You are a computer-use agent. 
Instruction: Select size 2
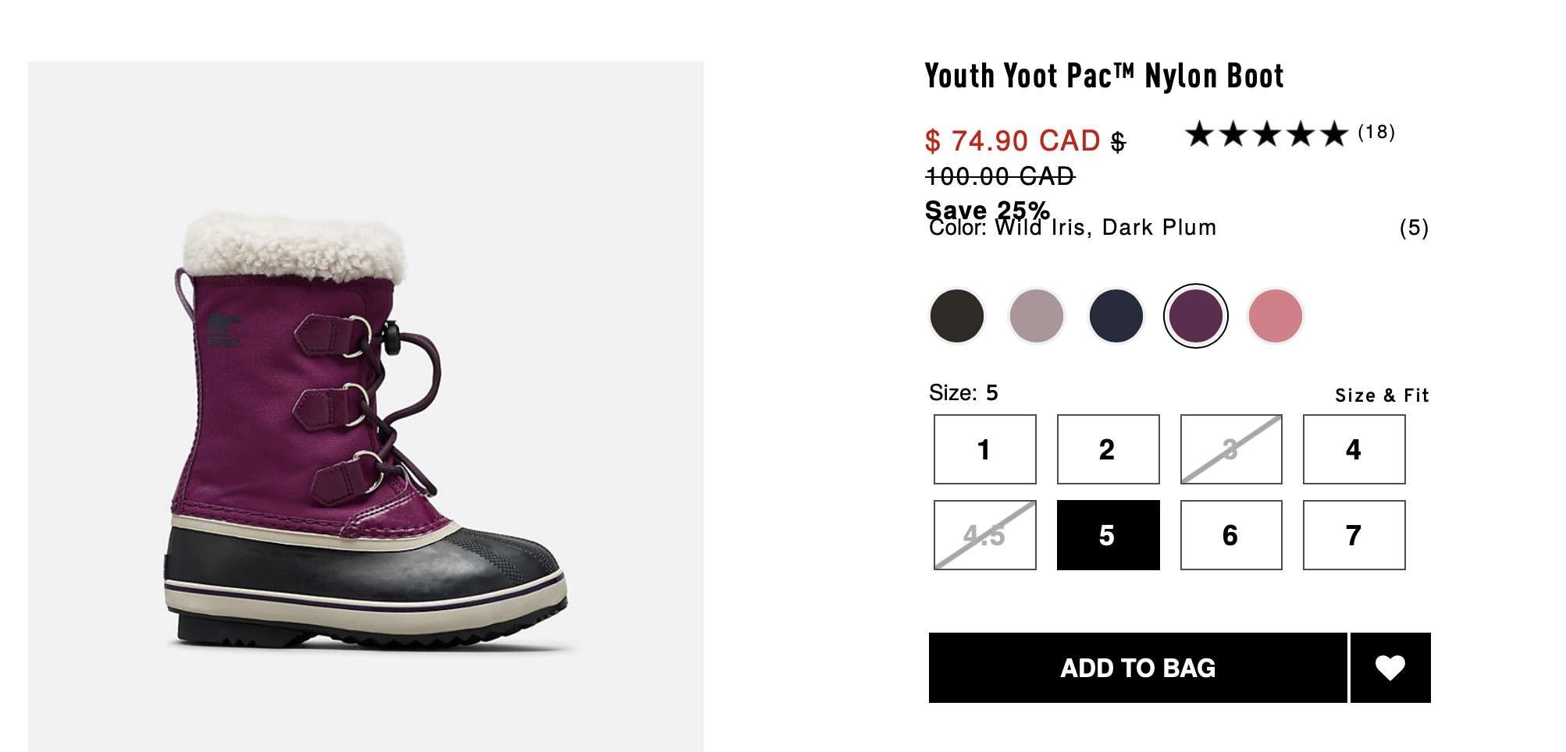tap(1108, 449)
